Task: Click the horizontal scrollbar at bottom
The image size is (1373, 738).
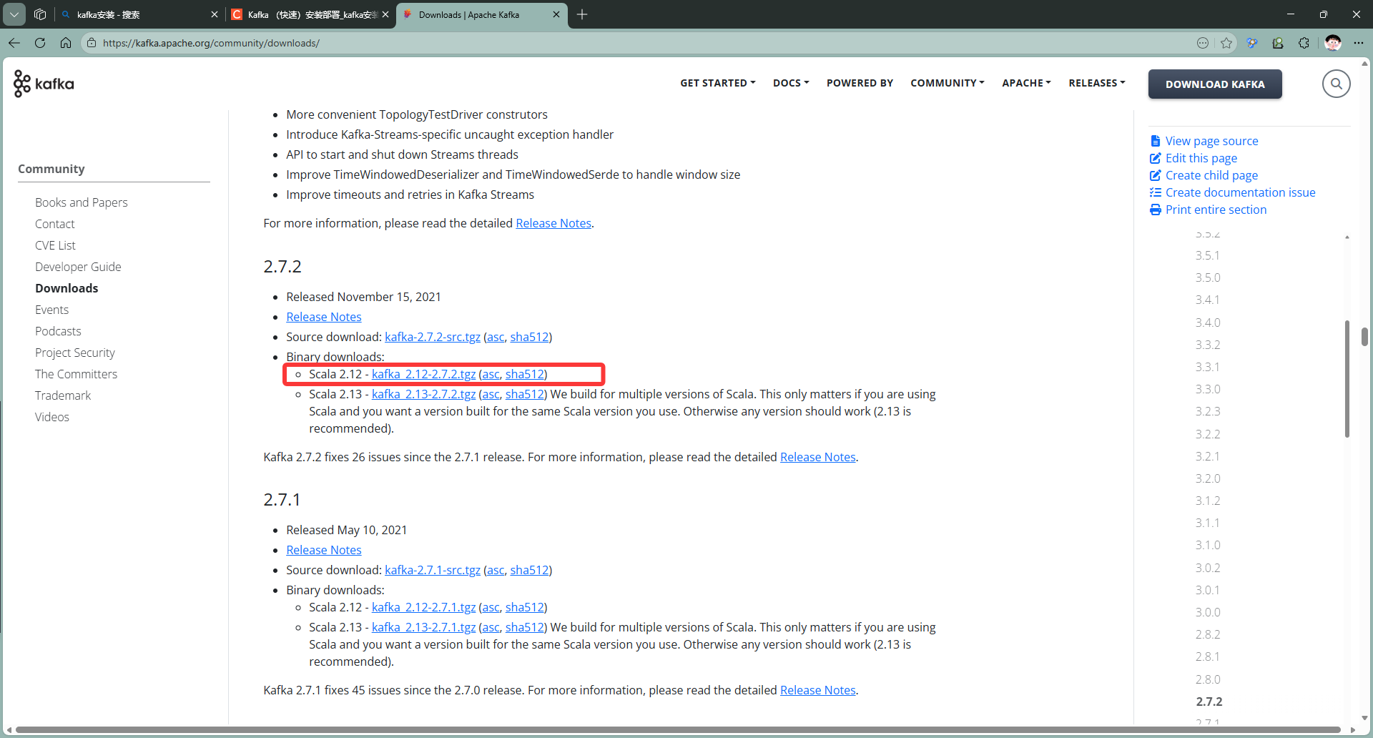Action: coord(678,730)
